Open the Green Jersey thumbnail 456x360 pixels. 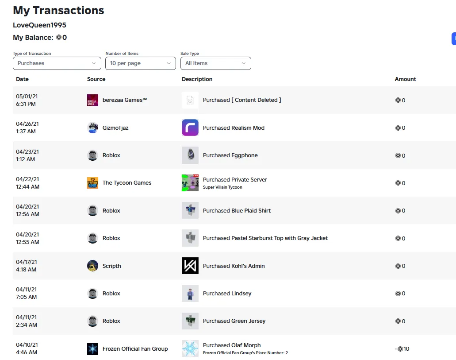click(190, 321)
